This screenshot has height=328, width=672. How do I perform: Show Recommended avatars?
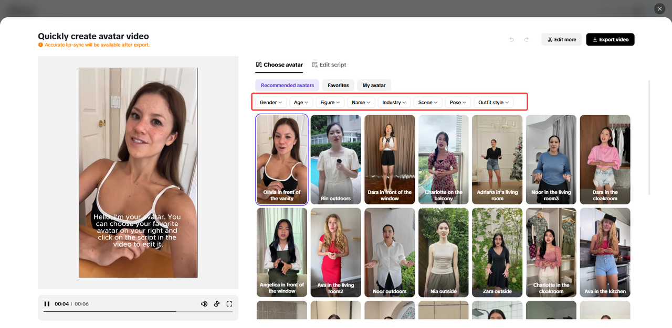point(287,85)
